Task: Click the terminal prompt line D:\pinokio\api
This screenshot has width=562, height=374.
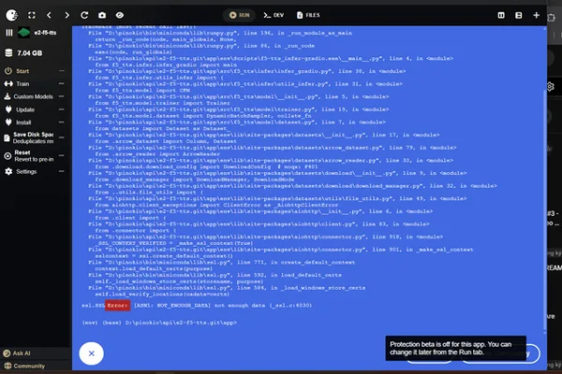Action: (x=159, y=323)
